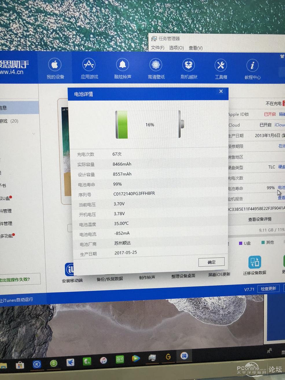Click the 查看设备详情 button

[260, 219]
